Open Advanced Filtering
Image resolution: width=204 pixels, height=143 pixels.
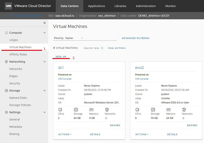(x=135, y=38)
